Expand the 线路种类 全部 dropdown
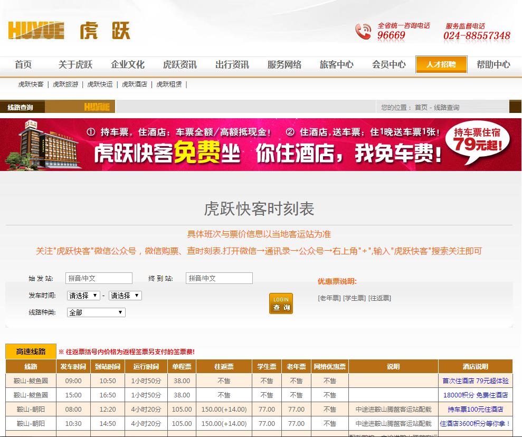 coord(96,312)
